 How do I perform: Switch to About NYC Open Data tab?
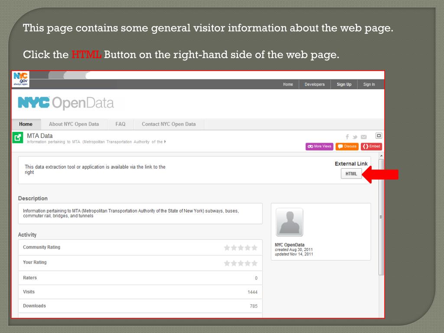(74, 124)
